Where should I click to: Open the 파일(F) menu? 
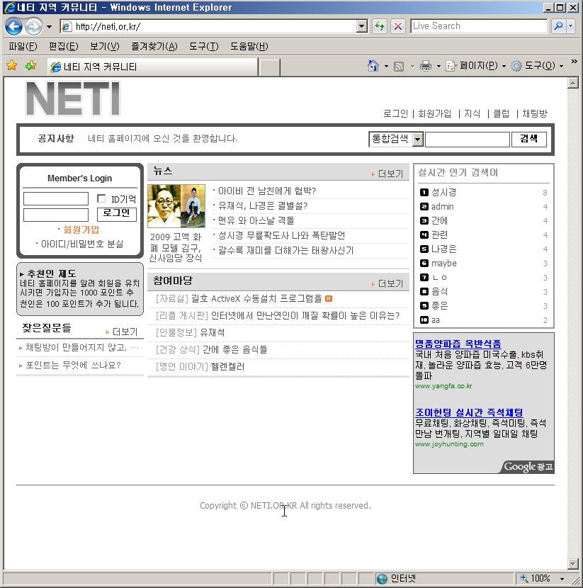tap(23, 47)
